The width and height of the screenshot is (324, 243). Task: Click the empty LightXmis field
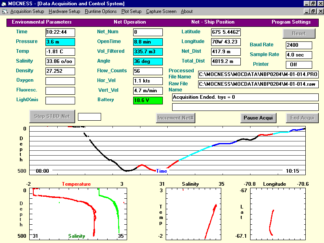click(x=60, y=100)
